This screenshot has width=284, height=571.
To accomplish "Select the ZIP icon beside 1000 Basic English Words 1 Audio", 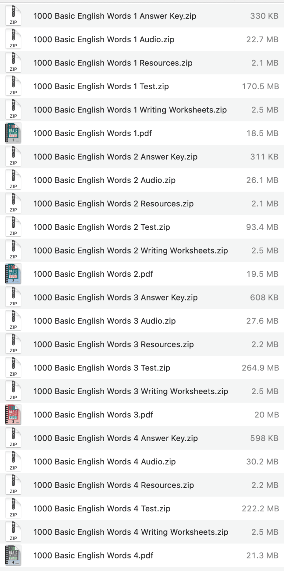I will pyautogui.click(x=14, y=40).
